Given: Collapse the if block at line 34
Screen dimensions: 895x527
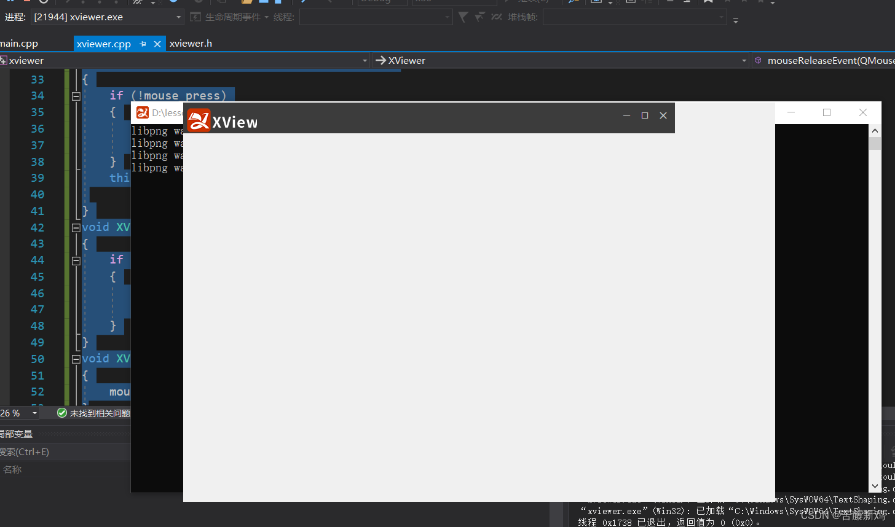Looking at the screenshot, I should [x=76, y=96].
